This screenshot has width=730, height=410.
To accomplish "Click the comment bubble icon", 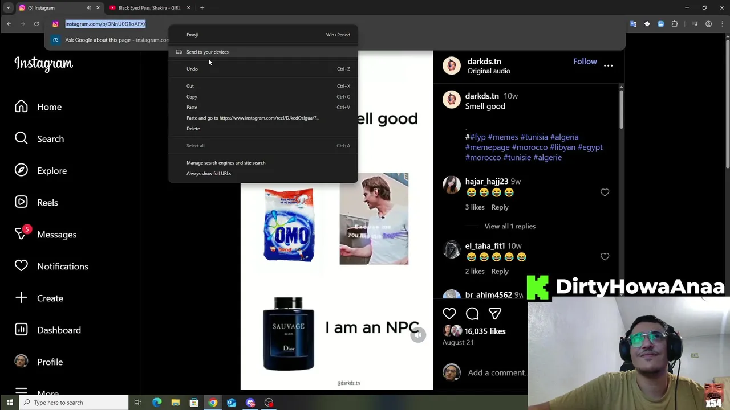I will [472, 313].
